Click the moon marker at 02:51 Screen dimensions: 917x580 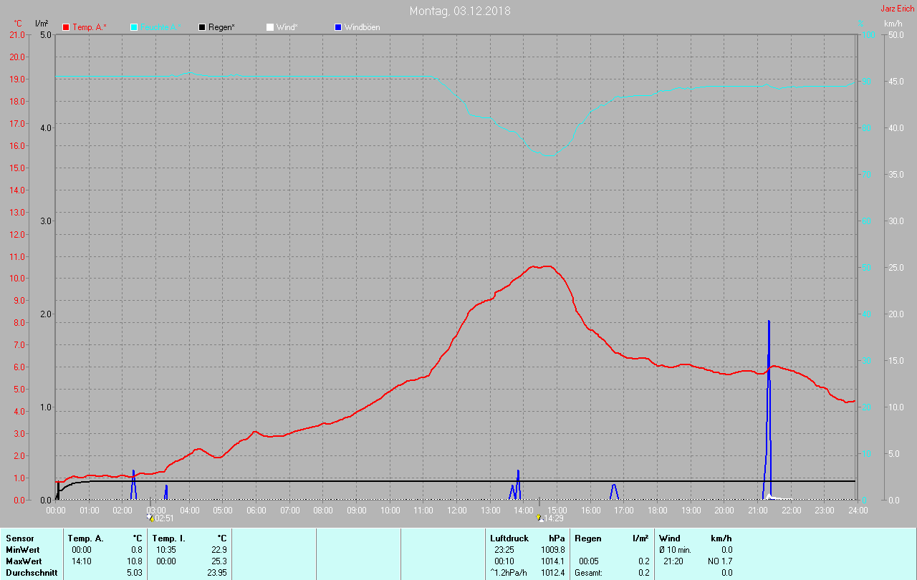point(150,517)
